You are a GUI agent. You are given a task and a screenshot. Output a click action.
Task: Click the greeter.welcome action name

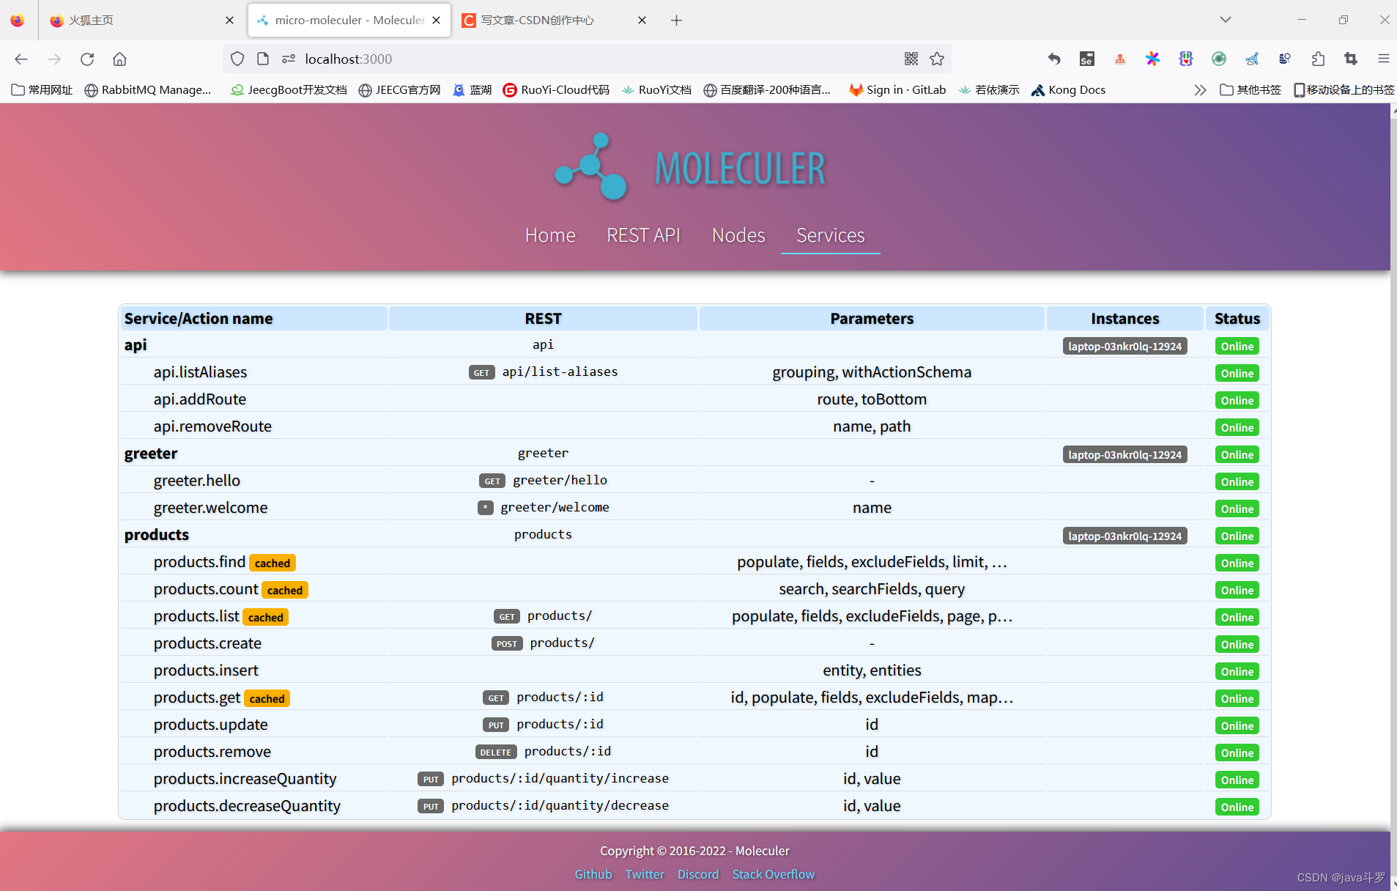[x=210, y=508]
